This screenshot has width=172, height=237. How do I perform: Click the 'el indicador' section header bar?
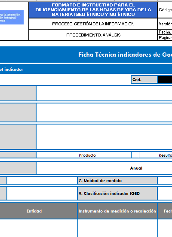click(x=86, y=69)
